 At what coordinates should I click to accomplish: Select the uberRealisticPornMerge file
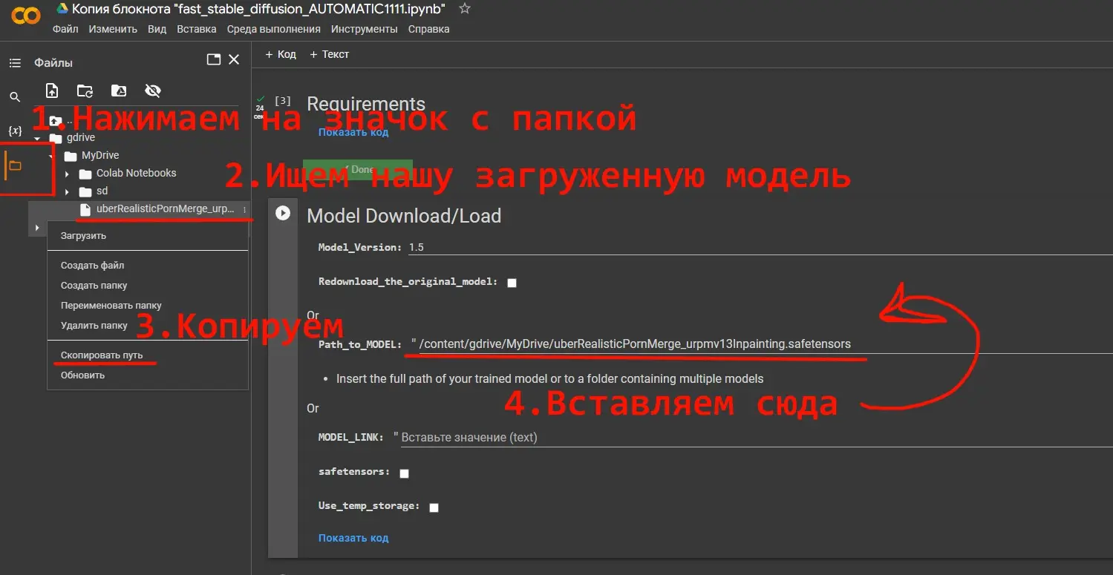point(165,208)
